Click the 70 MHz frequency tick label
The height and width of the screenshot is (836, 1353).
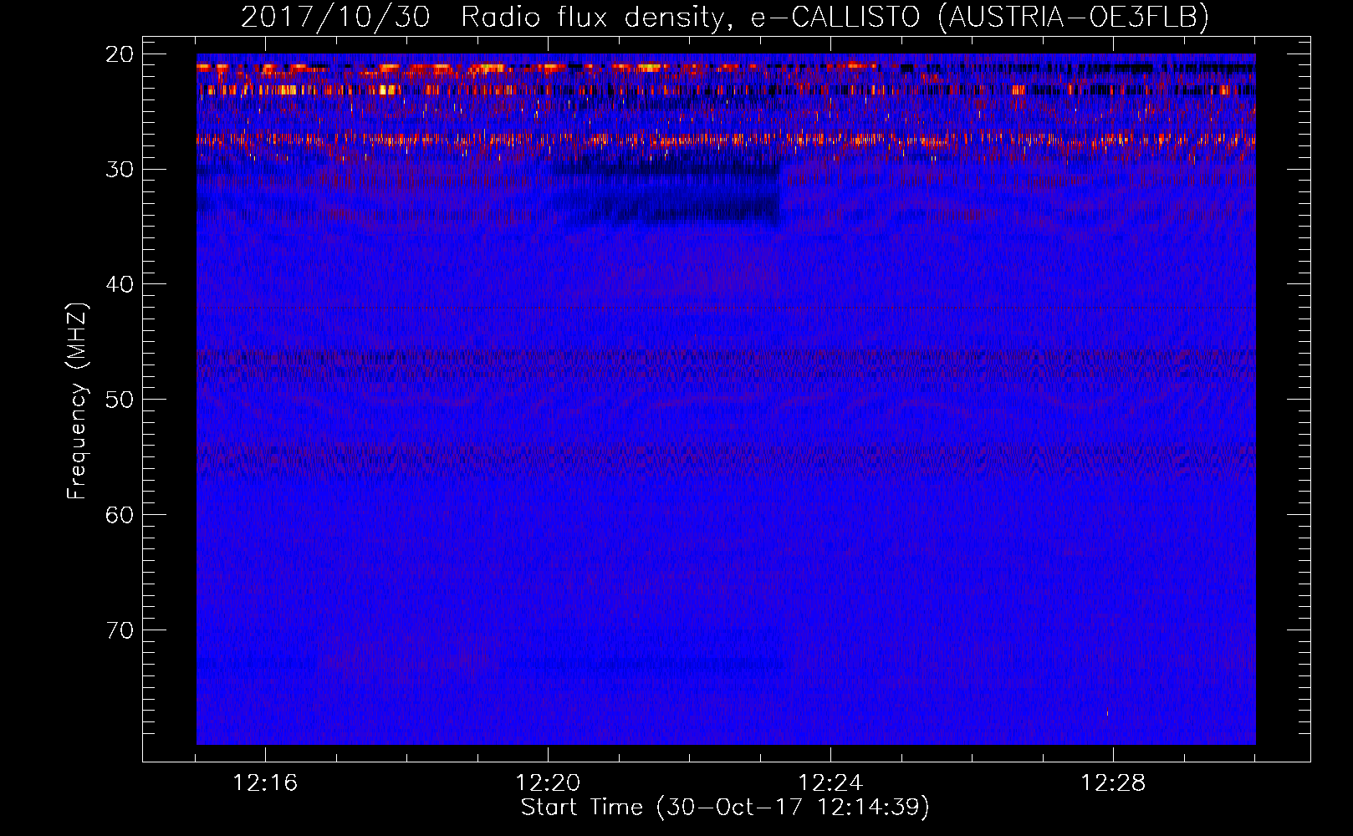click(x=120, y=630)
